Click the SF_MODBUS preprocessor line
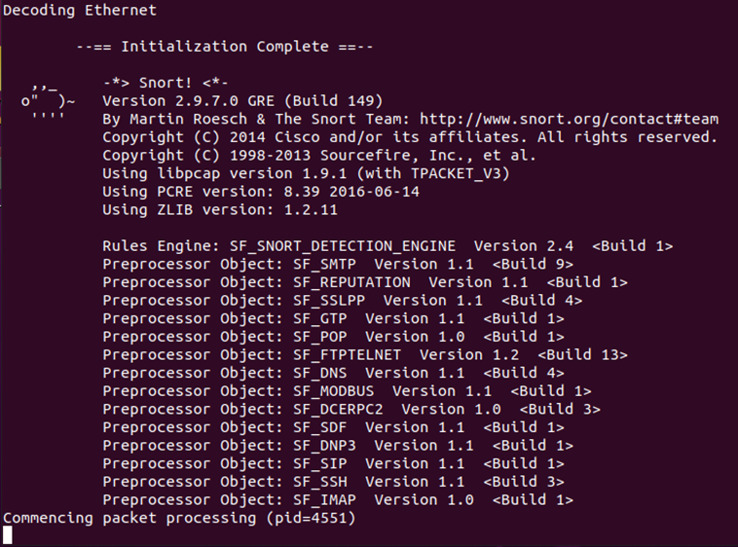Image resolution: width=738 pixels, height=547 pixels. [x=346, y=390]
